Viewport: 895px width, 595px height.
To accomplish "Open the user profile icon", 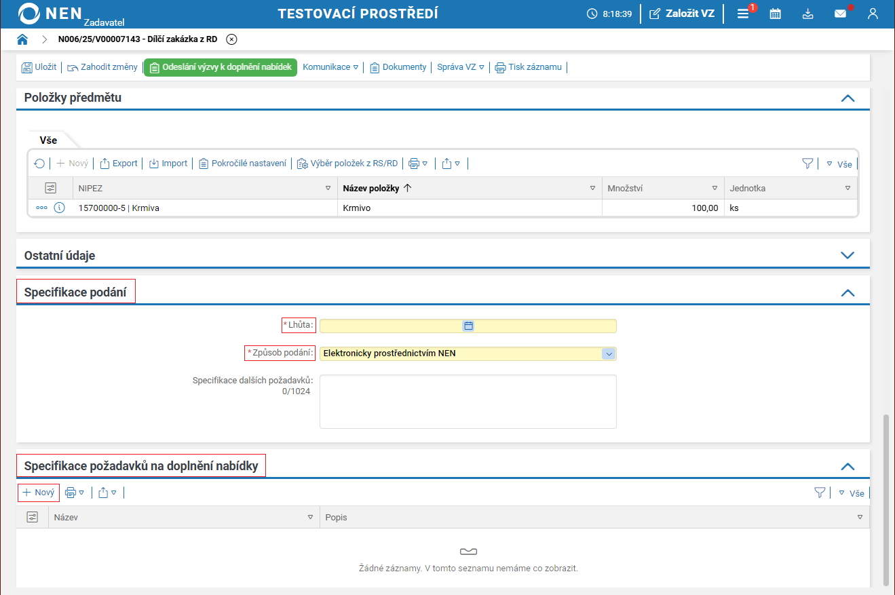I will pos(873,14).
